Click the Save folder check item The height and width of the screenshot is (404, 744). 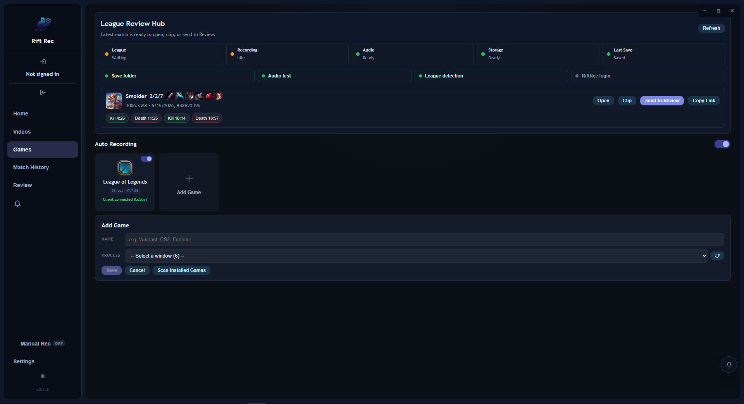pos(177,76)
